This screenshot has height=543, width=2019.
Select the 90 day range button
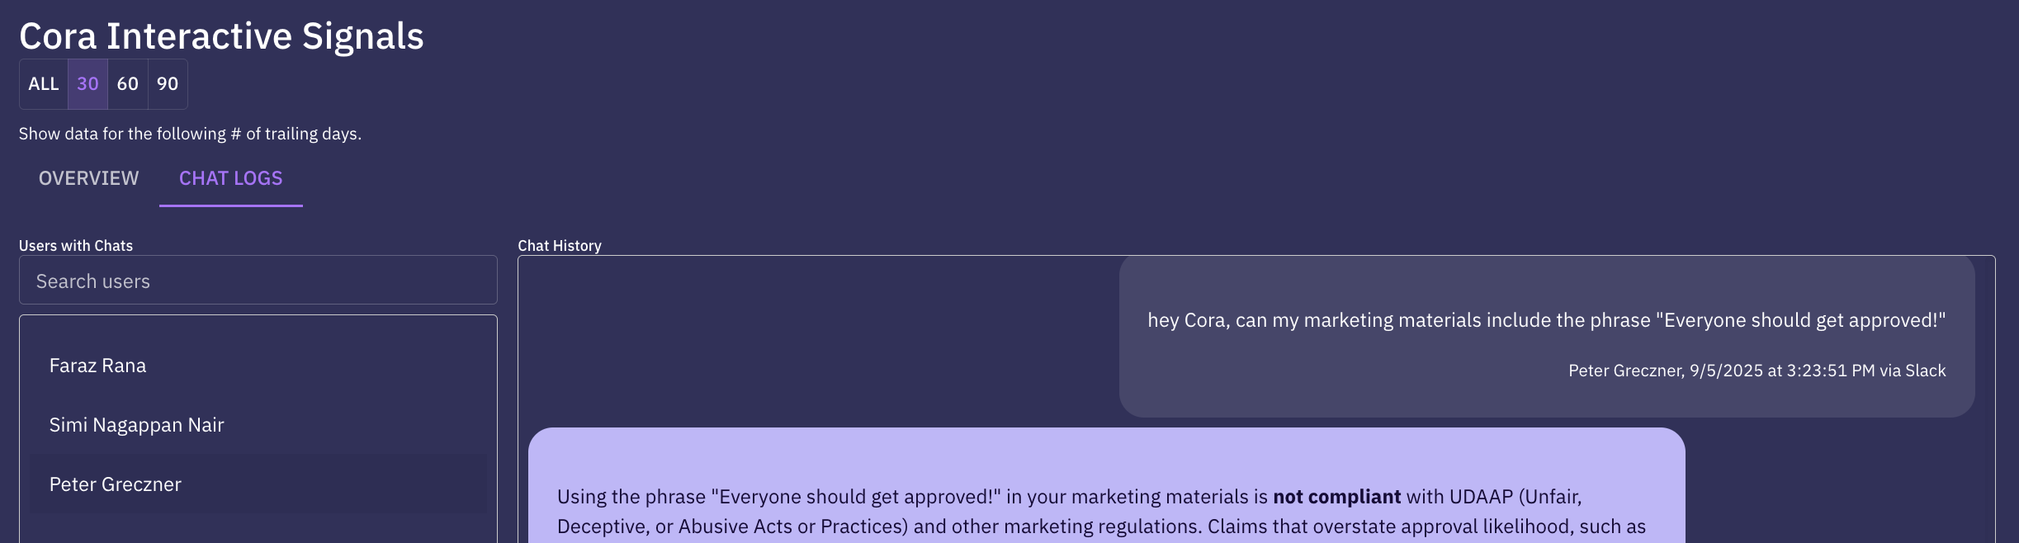(168, 84)
